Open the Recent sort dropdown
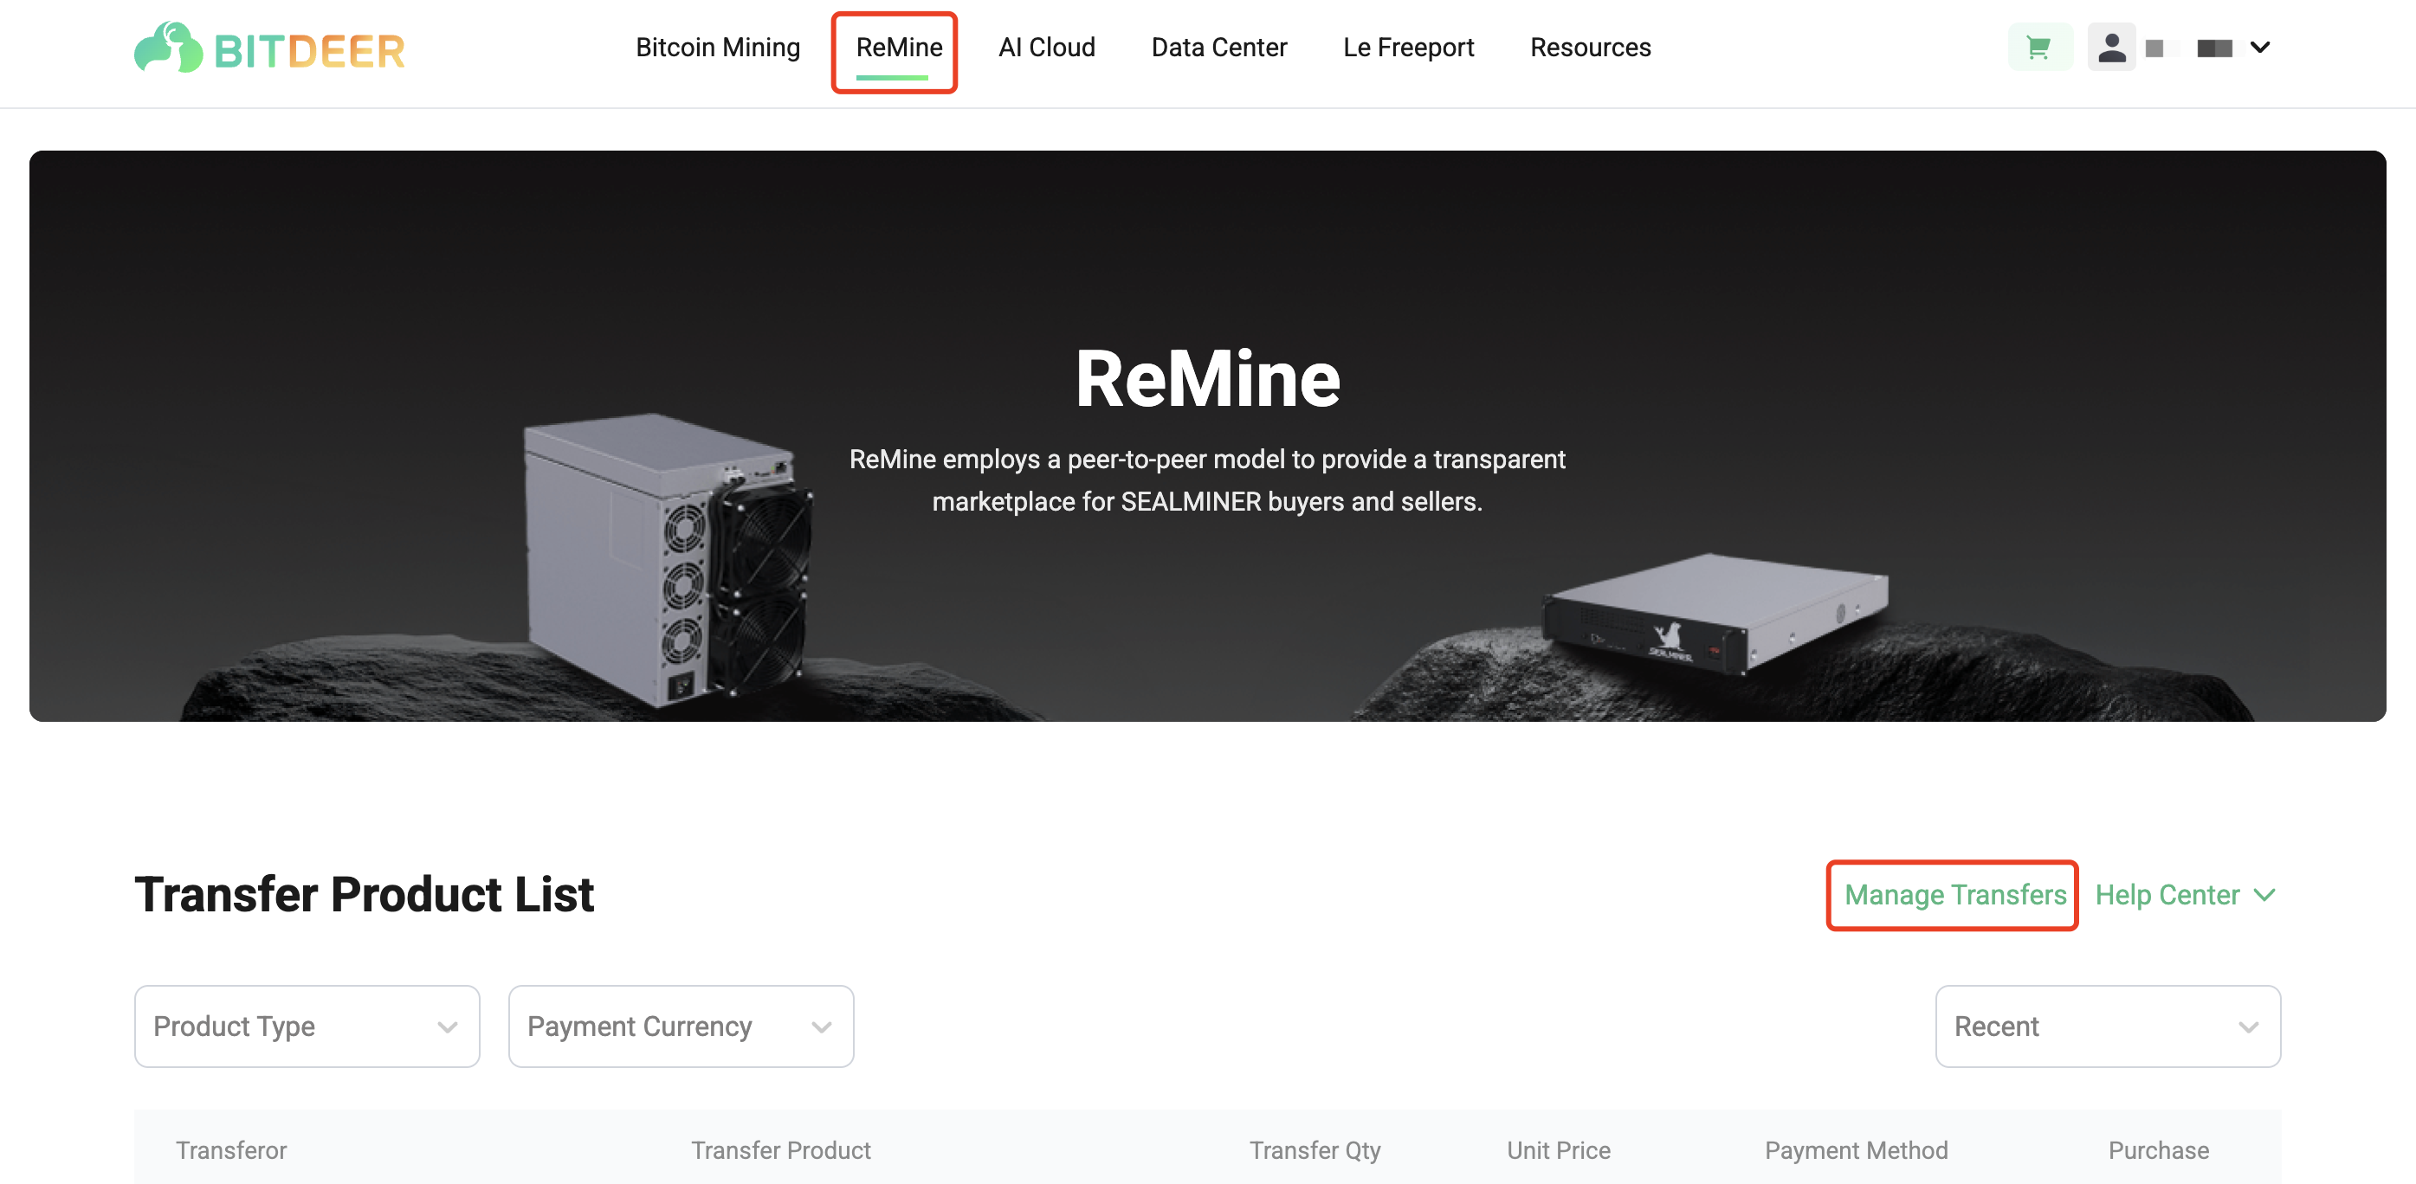This screenshot has height=1184, width=2416. point(2108,1026)
